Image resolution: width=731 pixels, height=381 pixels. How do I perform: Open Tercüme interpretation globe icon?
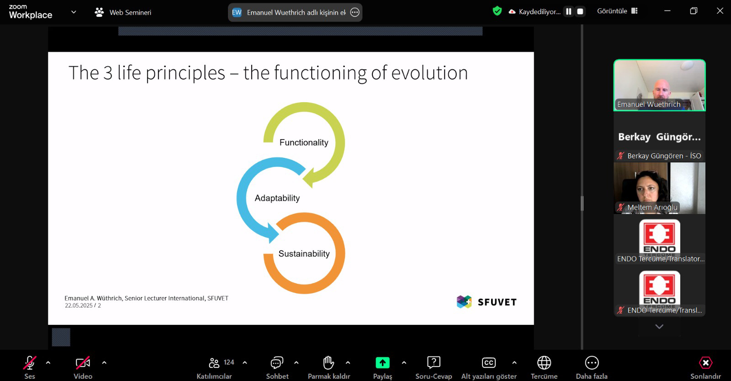pyautogui.click(x=544, y=363)
